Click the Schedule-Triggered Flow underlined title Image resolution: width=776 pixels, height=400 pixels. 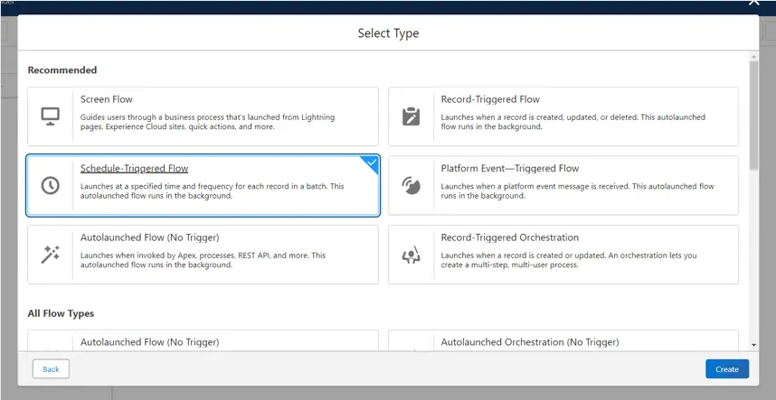point(134,168)
